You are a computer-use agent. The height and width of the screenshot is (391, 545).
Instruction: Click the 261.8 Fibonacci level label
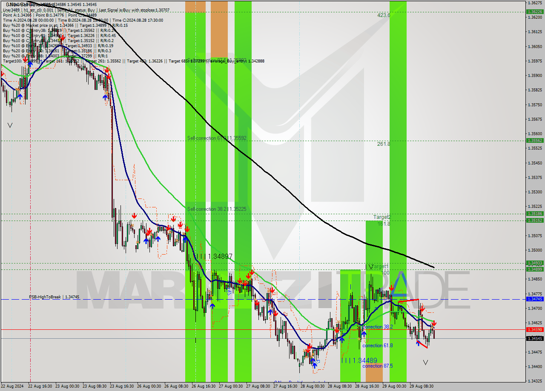click(x=384, y=144)
